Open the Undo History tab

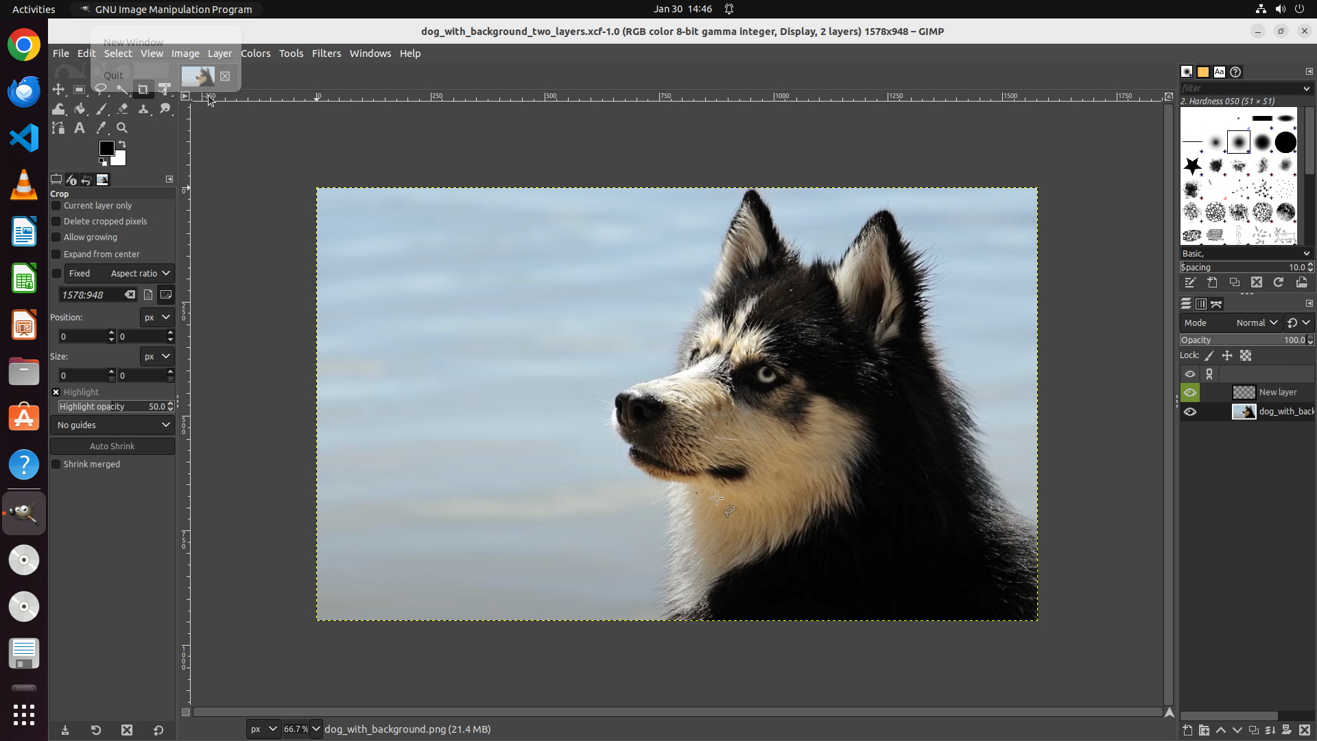point(87,180)
